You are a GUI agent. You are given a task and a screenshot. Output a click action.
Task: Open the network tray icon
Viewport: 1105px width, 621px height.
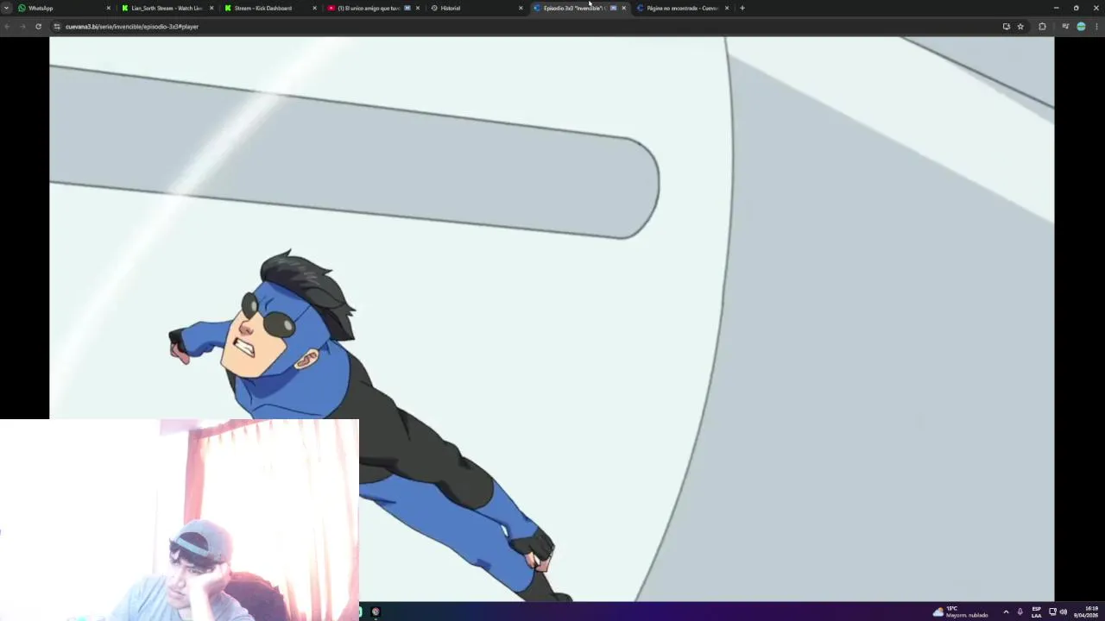tap(1052, 612)
